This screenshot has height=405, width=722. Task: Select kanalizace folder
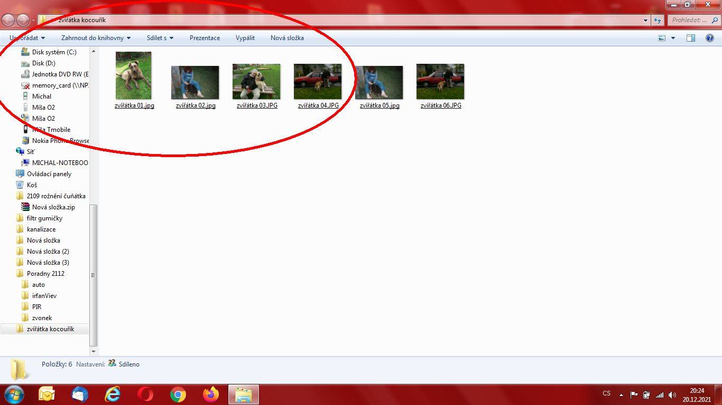(36, 229)
